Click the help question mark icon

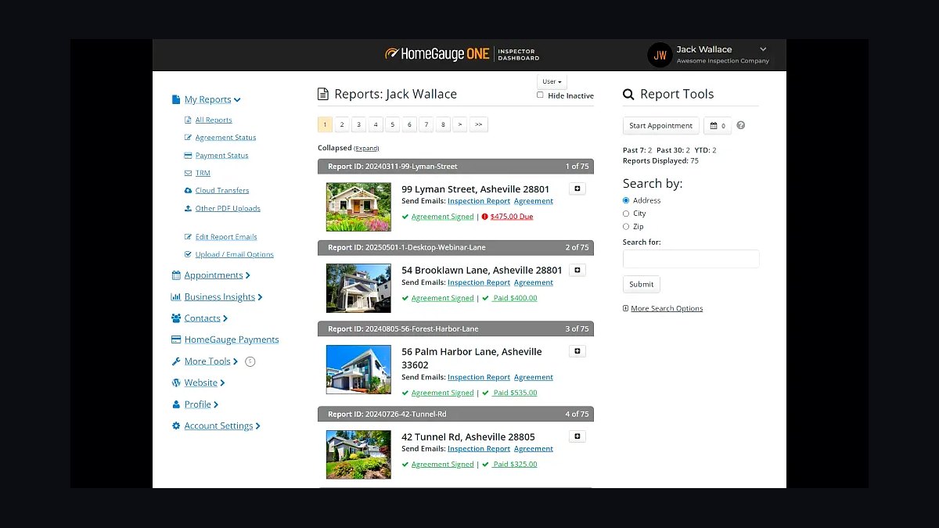pos(741,125)
